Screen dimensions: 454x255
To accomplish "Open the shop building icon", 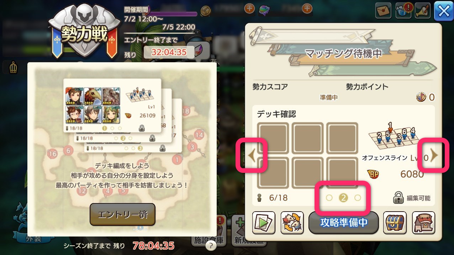I will tap(423, 223).
